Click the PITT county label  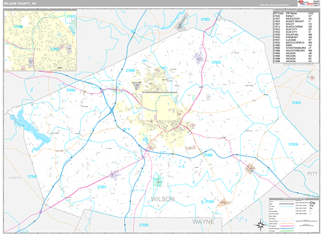pyautogui.click(x=312, y=174)
